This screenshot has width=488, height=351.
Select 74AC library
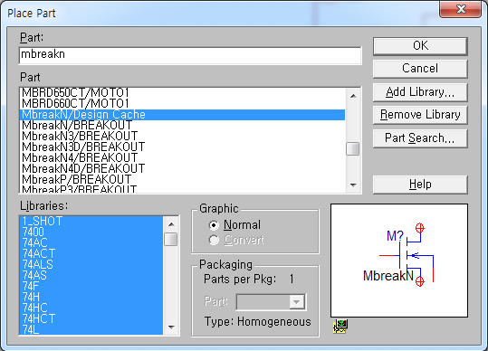tap(91, 242)
